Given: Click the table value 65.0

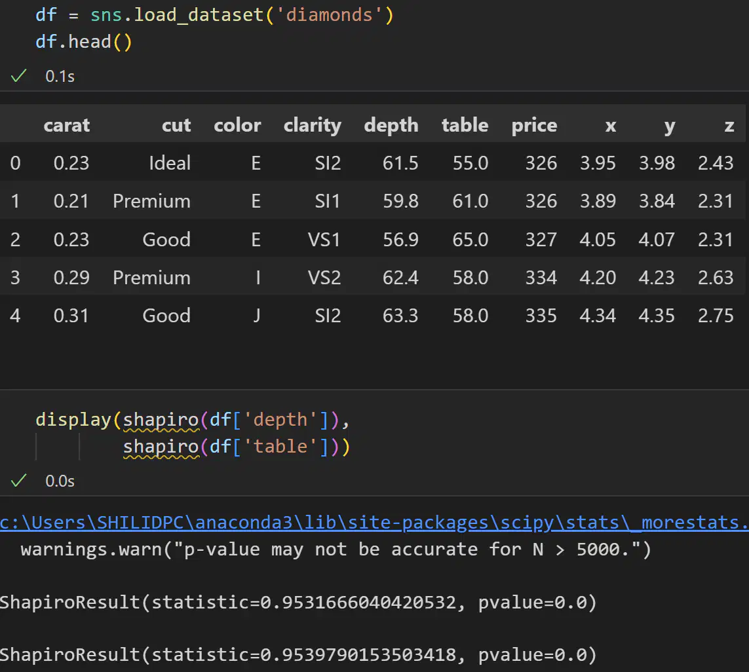Looking at the screenshot, I should [x=471, y=239].
